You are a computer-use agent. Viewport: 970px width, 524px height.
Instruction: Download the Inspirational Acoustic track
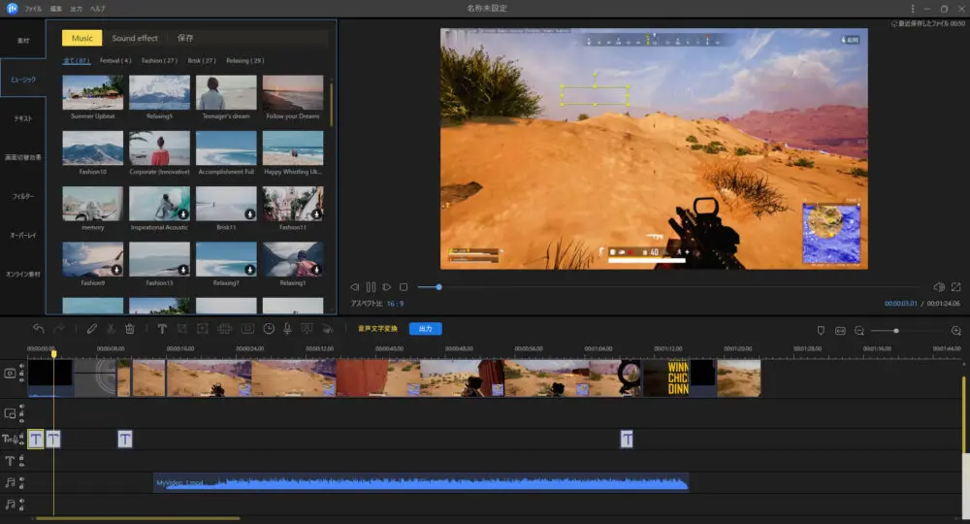(x=183, y=214)
